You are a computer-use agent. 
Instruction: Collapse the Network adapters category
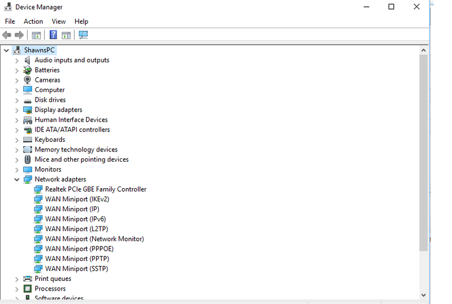pos(17,180)
